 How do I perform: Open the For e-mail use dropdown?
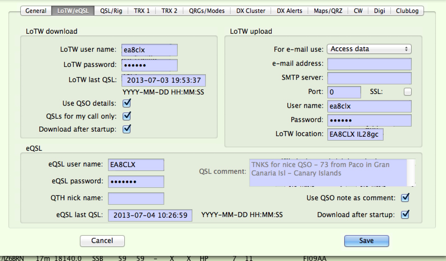click(x=369, y=49)
